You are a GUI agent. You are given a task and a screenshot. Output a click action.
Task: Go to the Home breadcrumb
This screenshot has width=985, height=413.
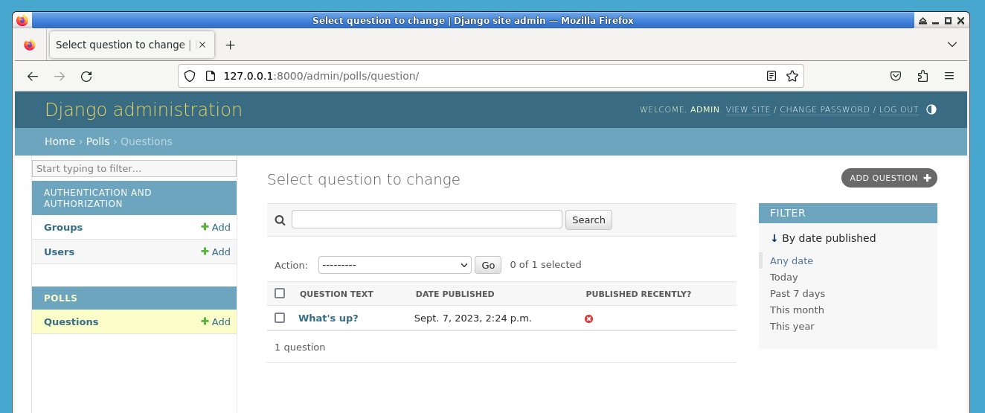[x=60, y=141]
